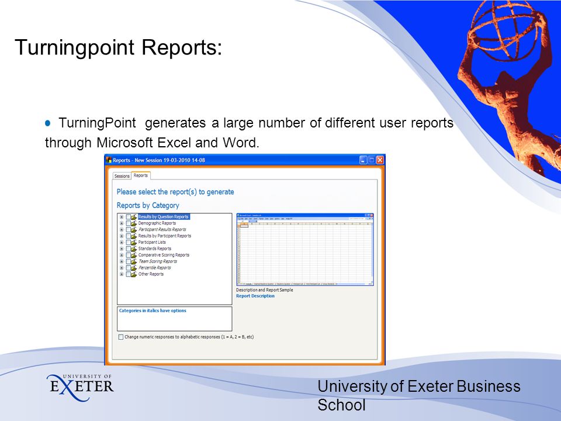Enable the Participant Lists checkbox
Screen dimensions: 561x421
(128, 242)
